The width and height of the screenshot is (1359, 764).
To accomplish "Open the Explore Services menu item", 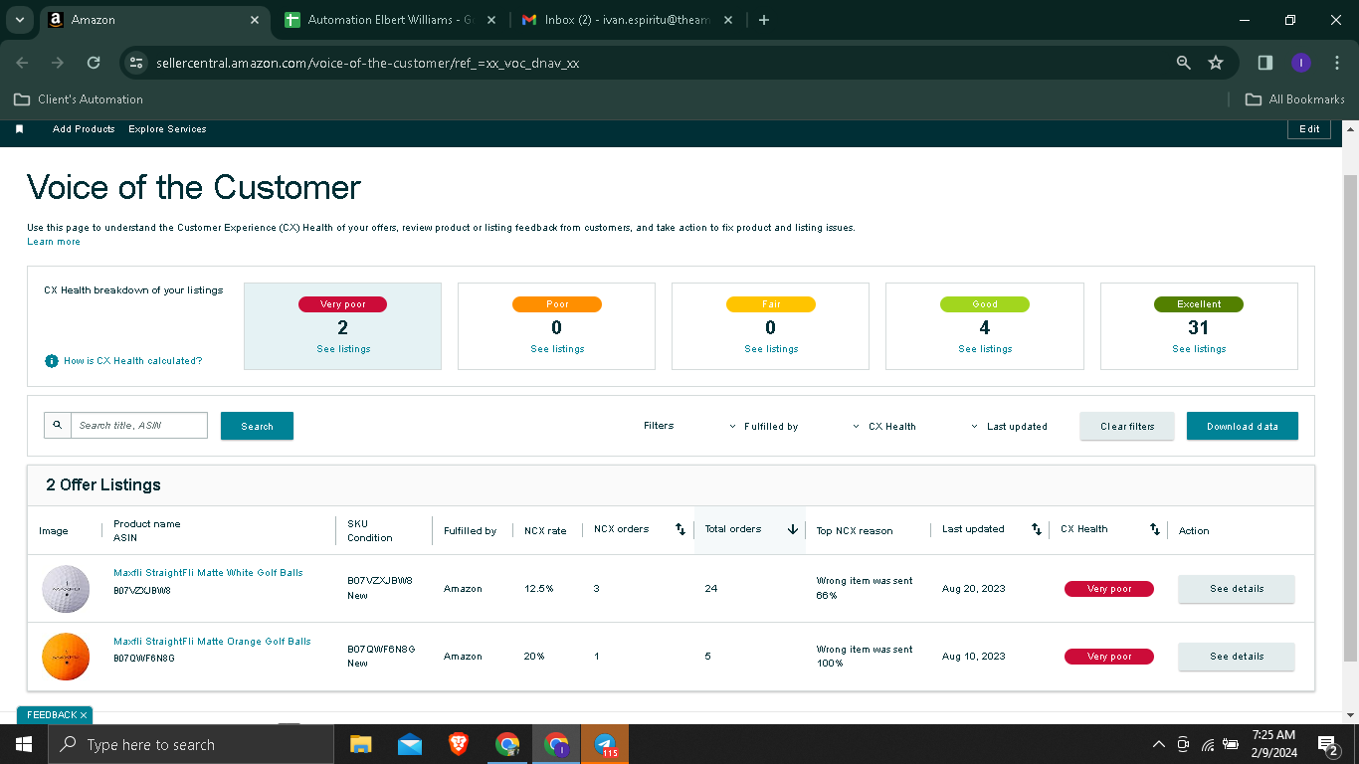I will point(167,129).
